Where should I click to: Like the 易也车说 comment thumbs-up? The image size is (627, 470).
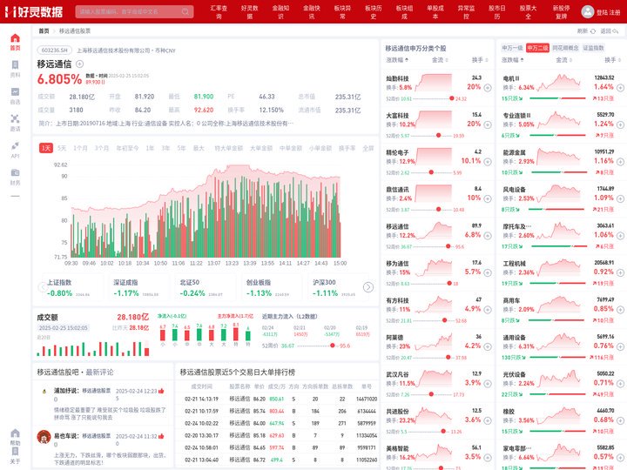click(x=161, y=436)
